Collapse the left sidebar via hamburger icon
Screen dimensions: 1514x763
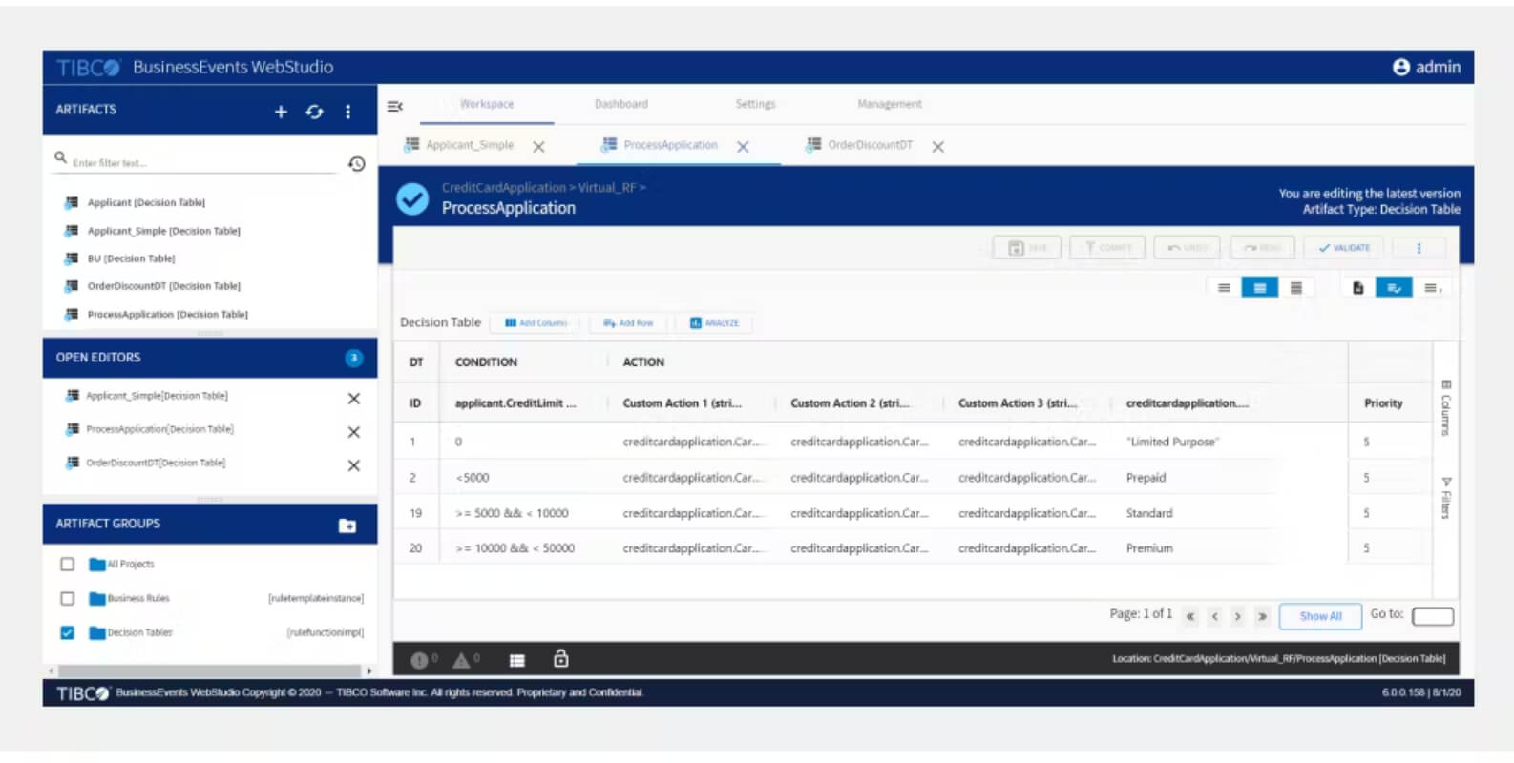click(394, 106)
